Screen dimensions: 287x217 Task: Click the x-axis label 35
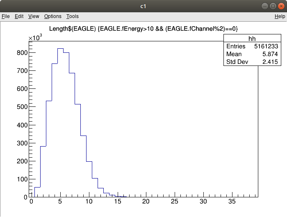[x=232, y=201]
